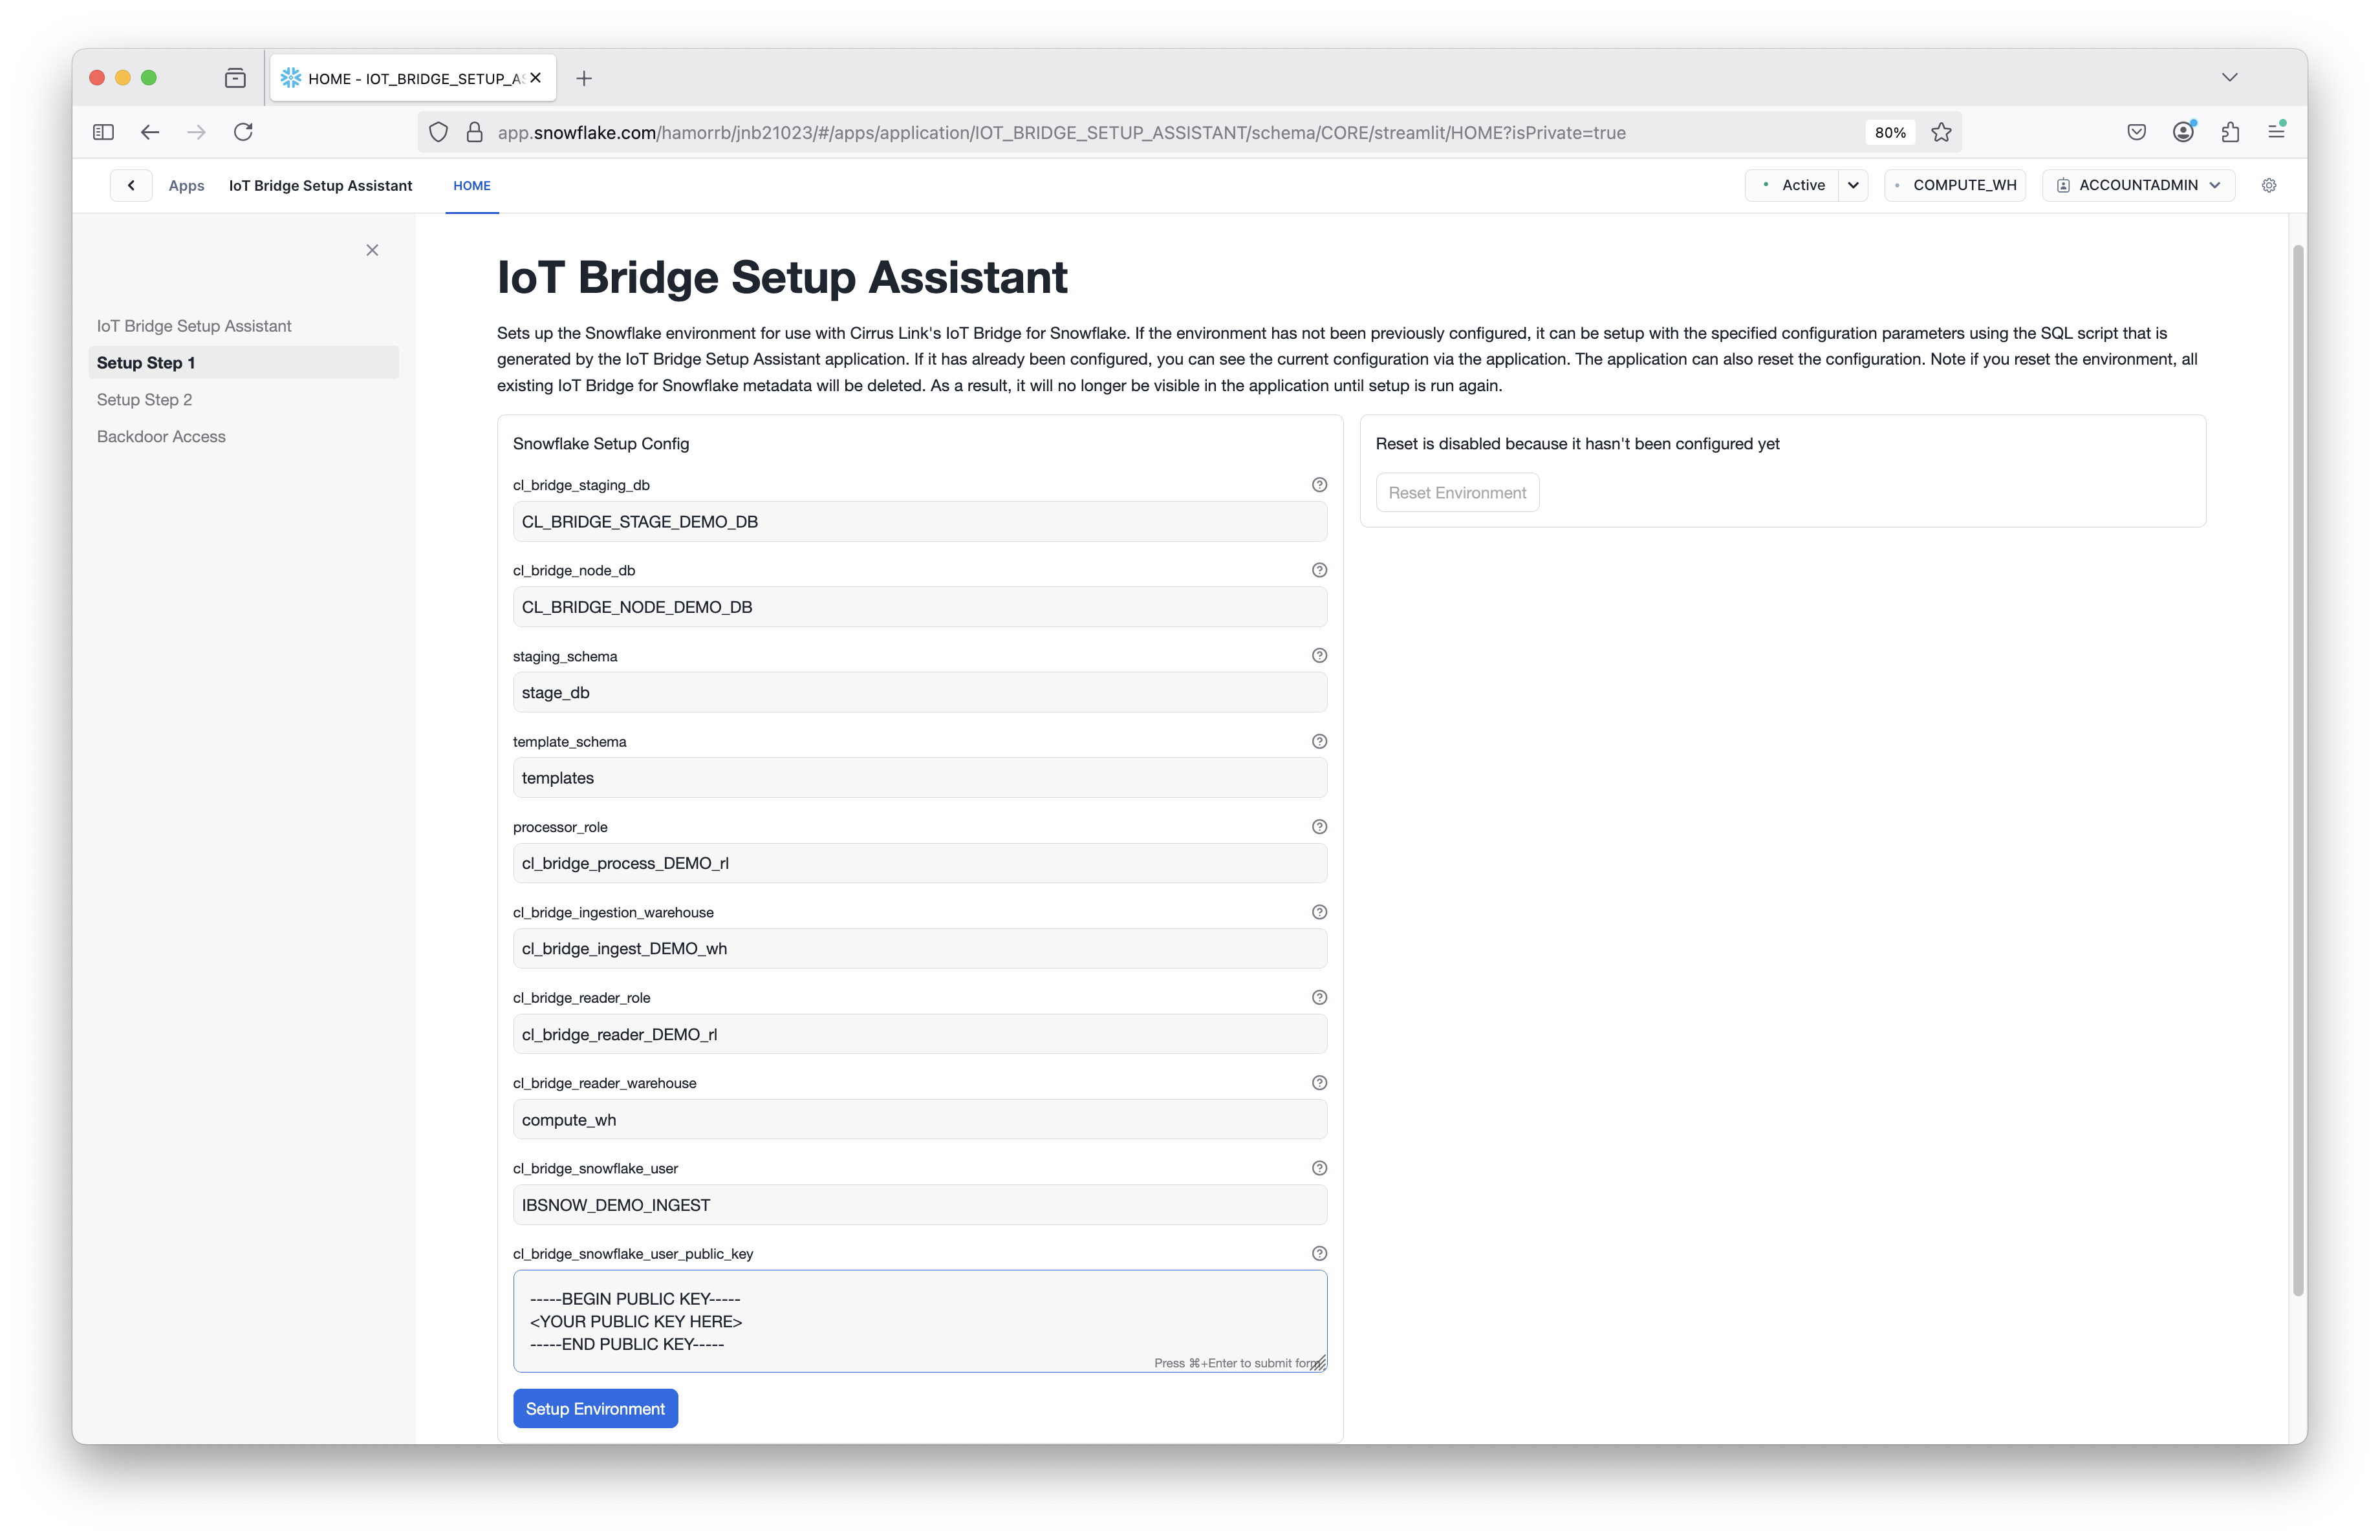Click the processor_role input field
The height and width of the screenshot is (1540, 2380).
coord(920,864)
